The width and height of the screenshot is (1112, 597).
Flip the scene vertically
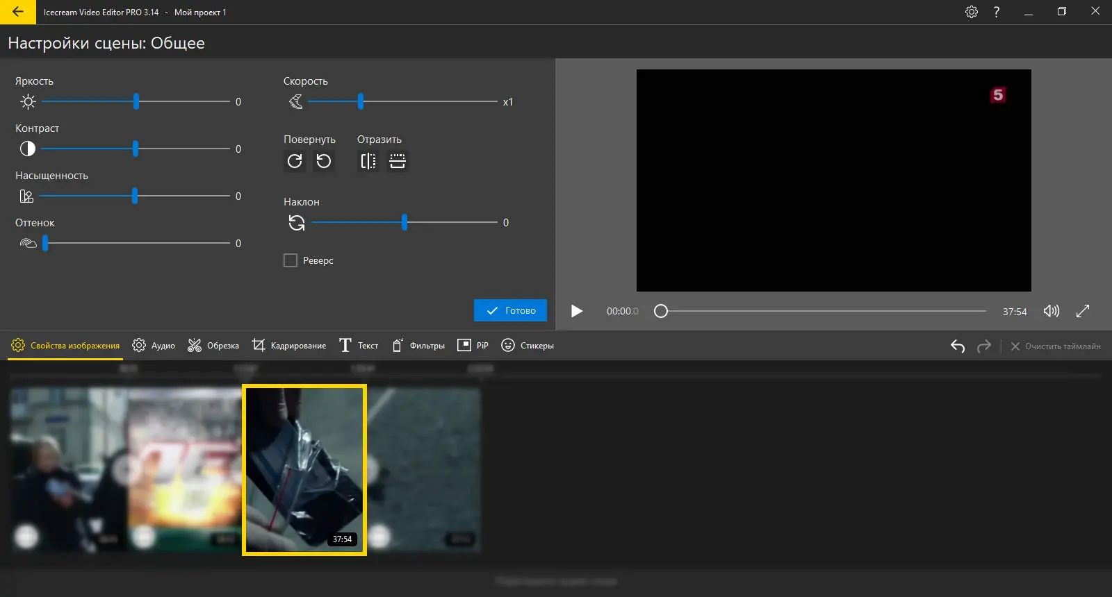coord(398,161)
